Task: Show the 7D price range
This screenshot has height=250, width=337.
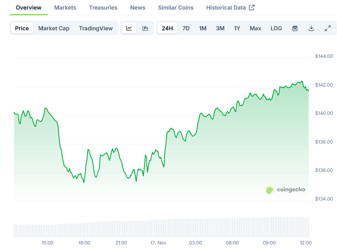Action: (x=186, y=28)
